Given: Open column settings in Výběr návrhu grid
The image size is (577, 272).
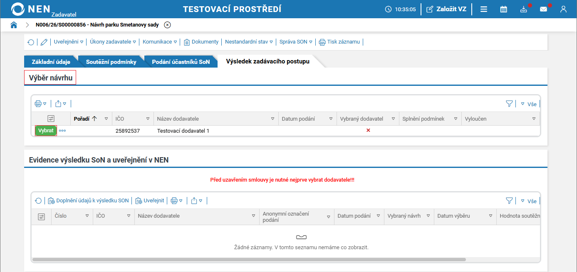Looking at the screenshot, I should 51,119.
